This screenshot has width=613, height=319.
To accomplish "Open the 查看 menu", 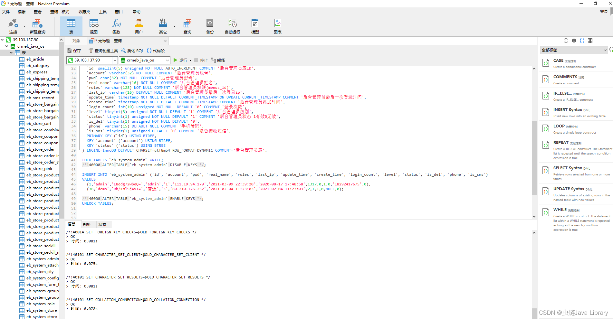I will click(x=38, y=12).
